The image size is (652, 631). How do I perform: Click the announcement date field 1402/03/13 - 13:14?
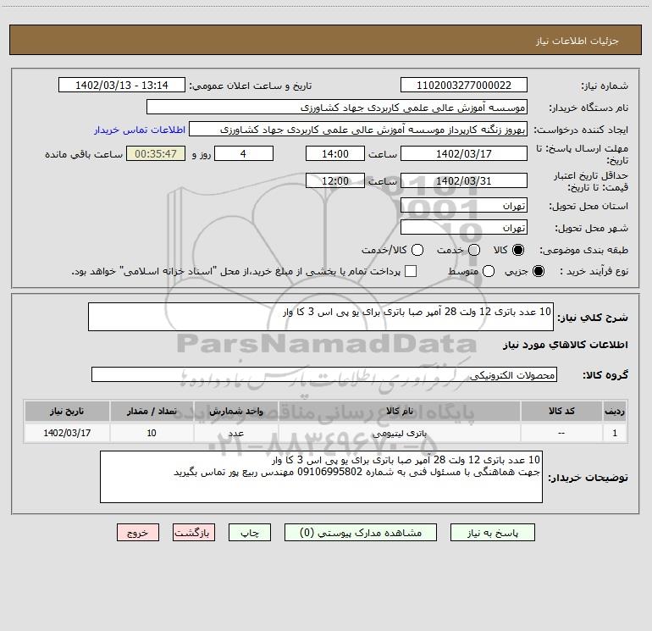[x=122, y=85]
